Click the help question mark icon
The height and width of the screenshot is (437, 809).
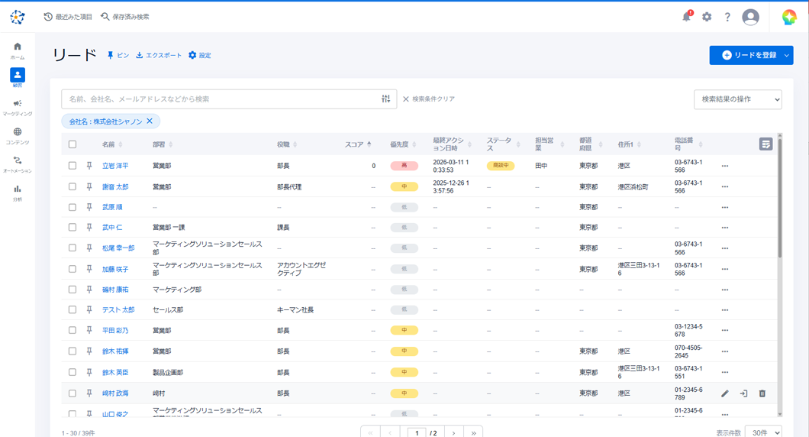(x=727, y=17)
